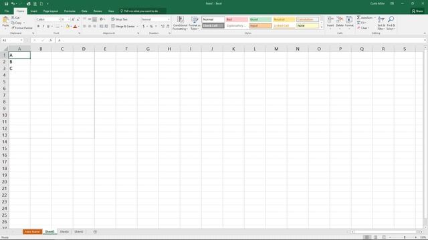Set top vertical alignment
This screenshot has height=240, width=428.
point(85,19)
